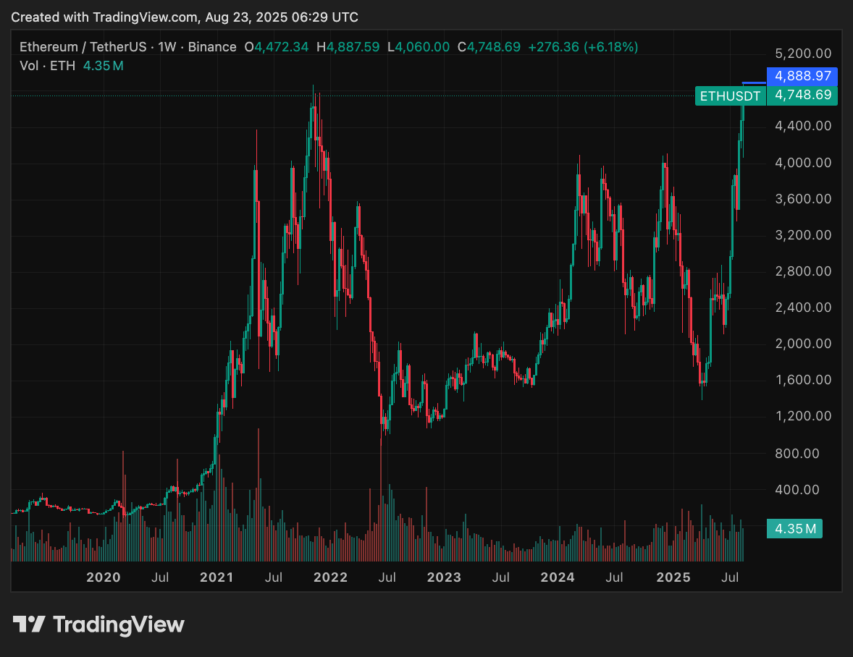Click the TradingView logo icon
The width and height of the screenshot is (853, 657).
[29, 624]
